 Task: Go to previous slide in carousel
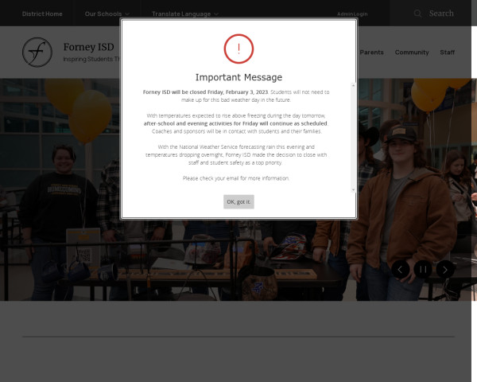(401, 269)
